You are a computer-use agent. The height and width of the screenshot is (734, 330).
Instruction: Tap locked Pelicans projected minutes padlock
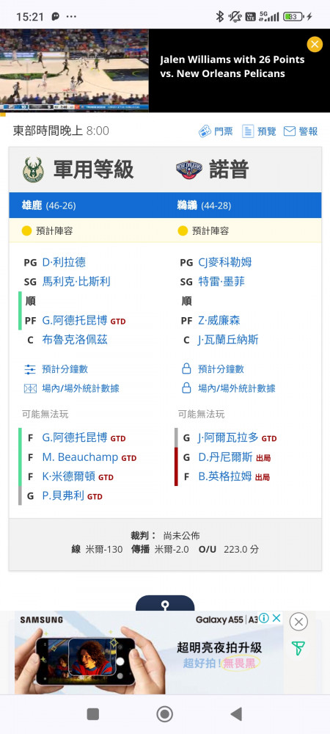[186, 369]
